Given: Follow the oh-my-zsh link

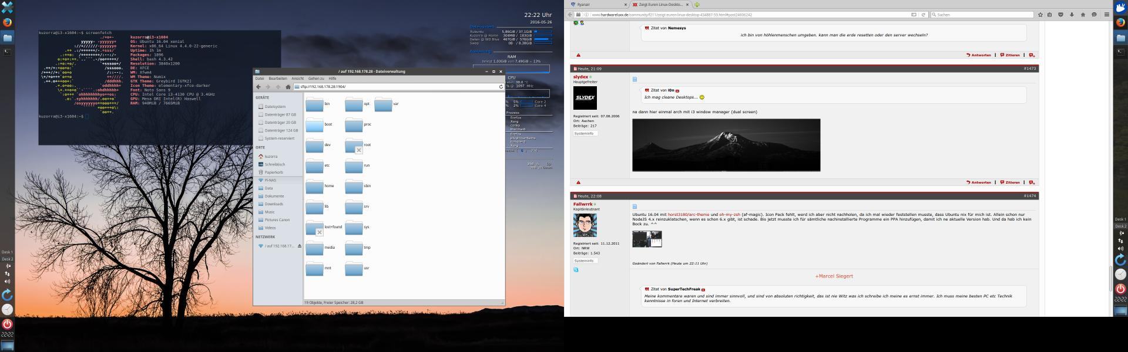Looking at the screenshot, I should pyautogui.click(x=729, y=215).
